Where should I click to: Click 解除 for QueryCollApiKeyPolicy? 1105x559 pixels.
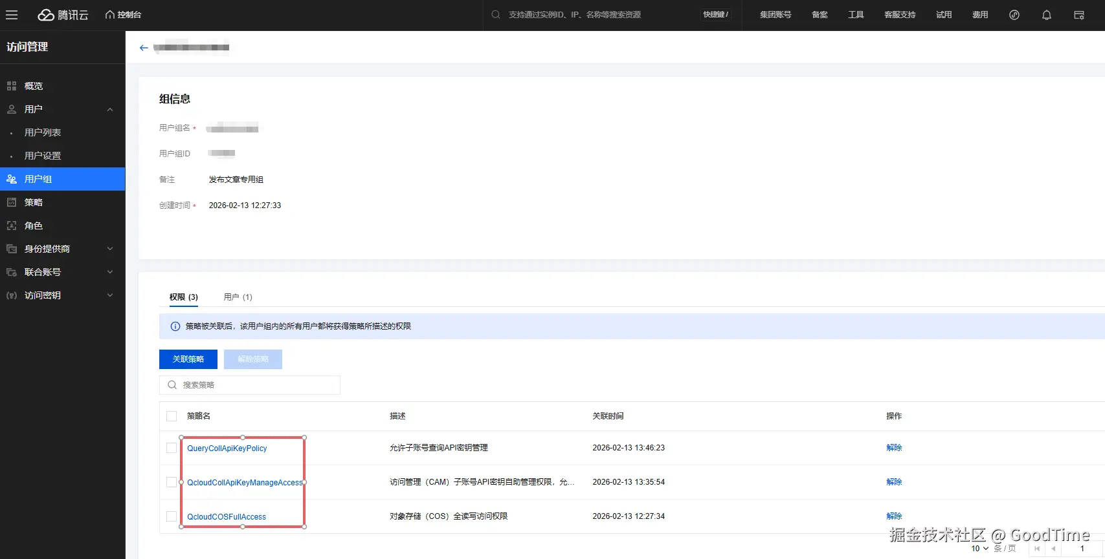(x=894, y=448)
